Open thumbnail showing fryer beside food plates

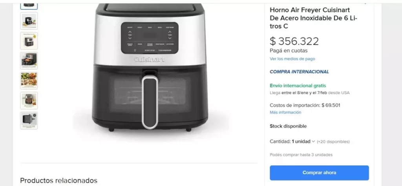point(29,21)
